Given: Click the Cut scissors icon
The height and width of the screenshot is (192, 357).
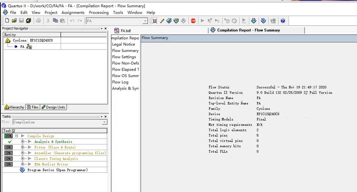Looking at the screenshot, I should [48, 21].
